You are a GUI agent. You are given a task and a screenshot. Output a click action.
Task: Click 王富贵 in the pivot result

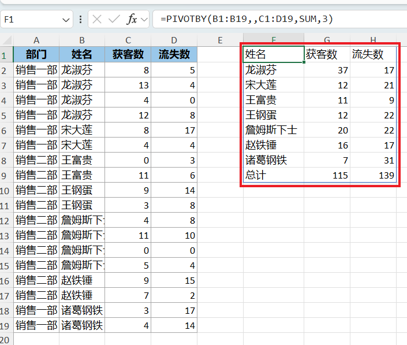point(274,100)
